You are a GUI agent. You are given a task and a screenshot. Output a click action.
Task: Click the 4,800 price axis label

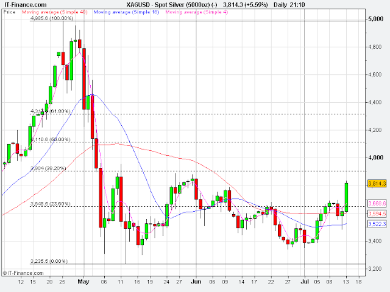[375, 47]
